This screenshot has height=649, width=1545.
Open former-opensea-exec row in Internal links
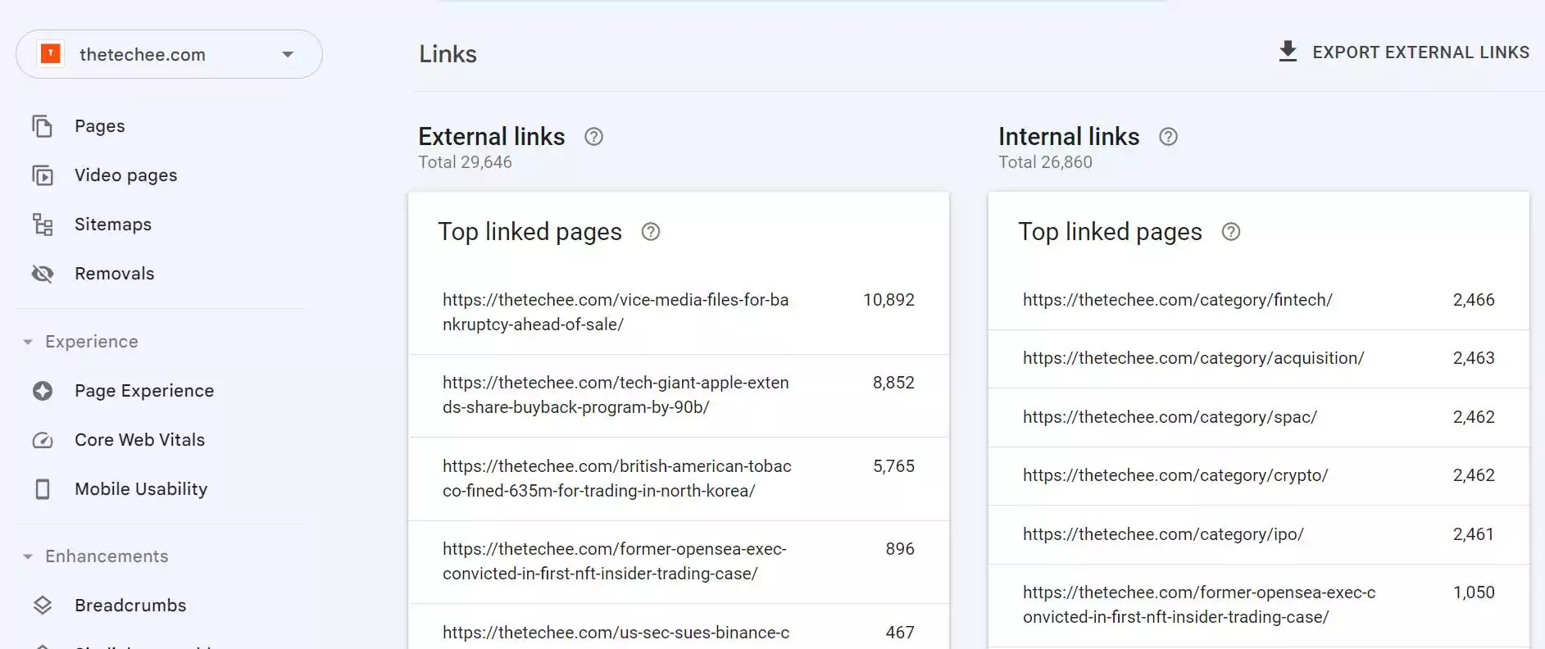point(1259,606)
